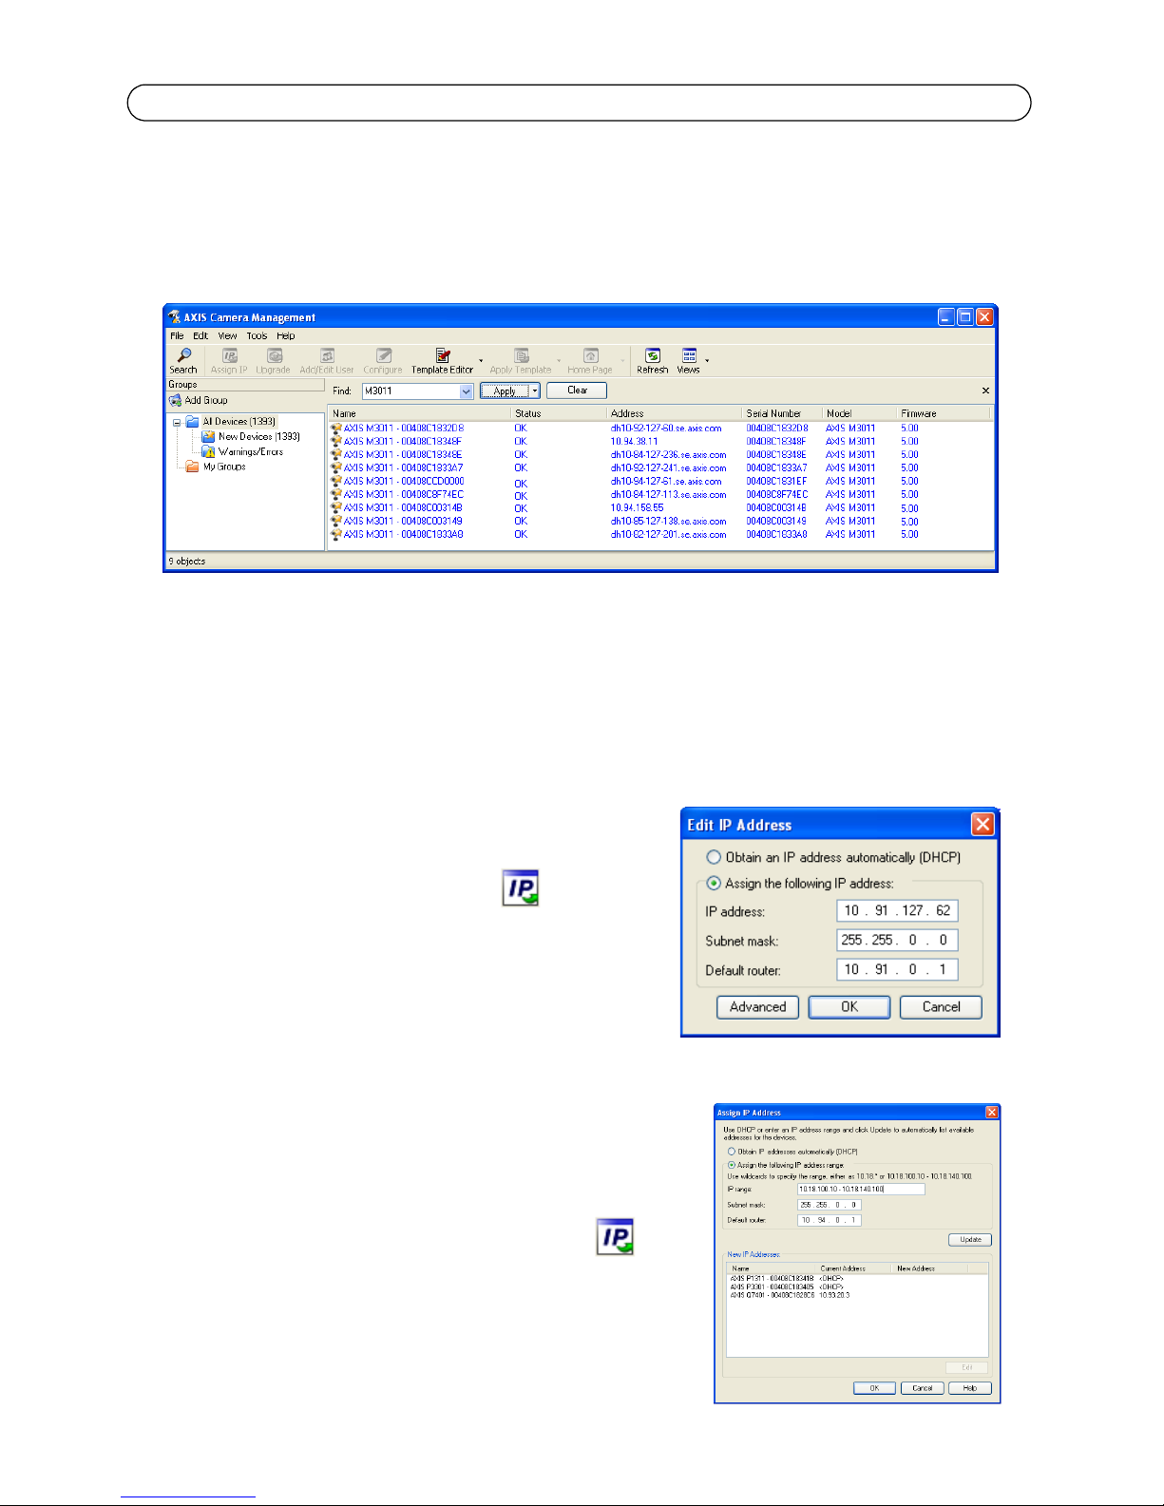The width and height of the screenshot is (1164, 1506).
Task: Click the IP range input field
Action: [x=860, y=1190]
